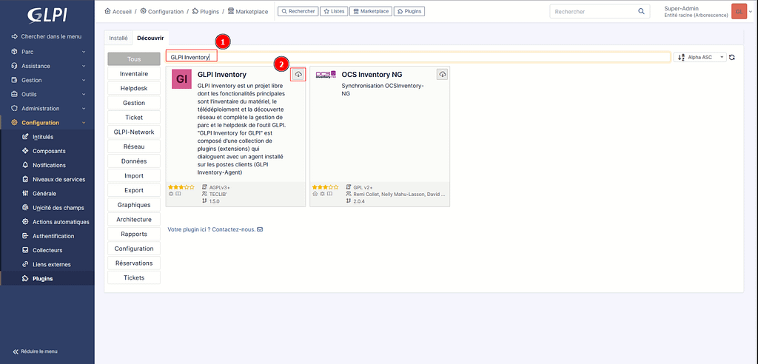Open Plugins entry in the sidebar

[42, 279]
